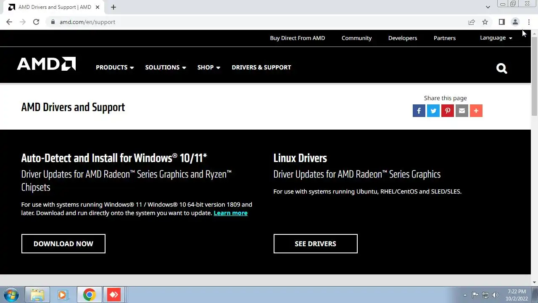Open a new browser tab
Image resolution: width=538 pixels, height=303 pixels.
pos(113,7)
